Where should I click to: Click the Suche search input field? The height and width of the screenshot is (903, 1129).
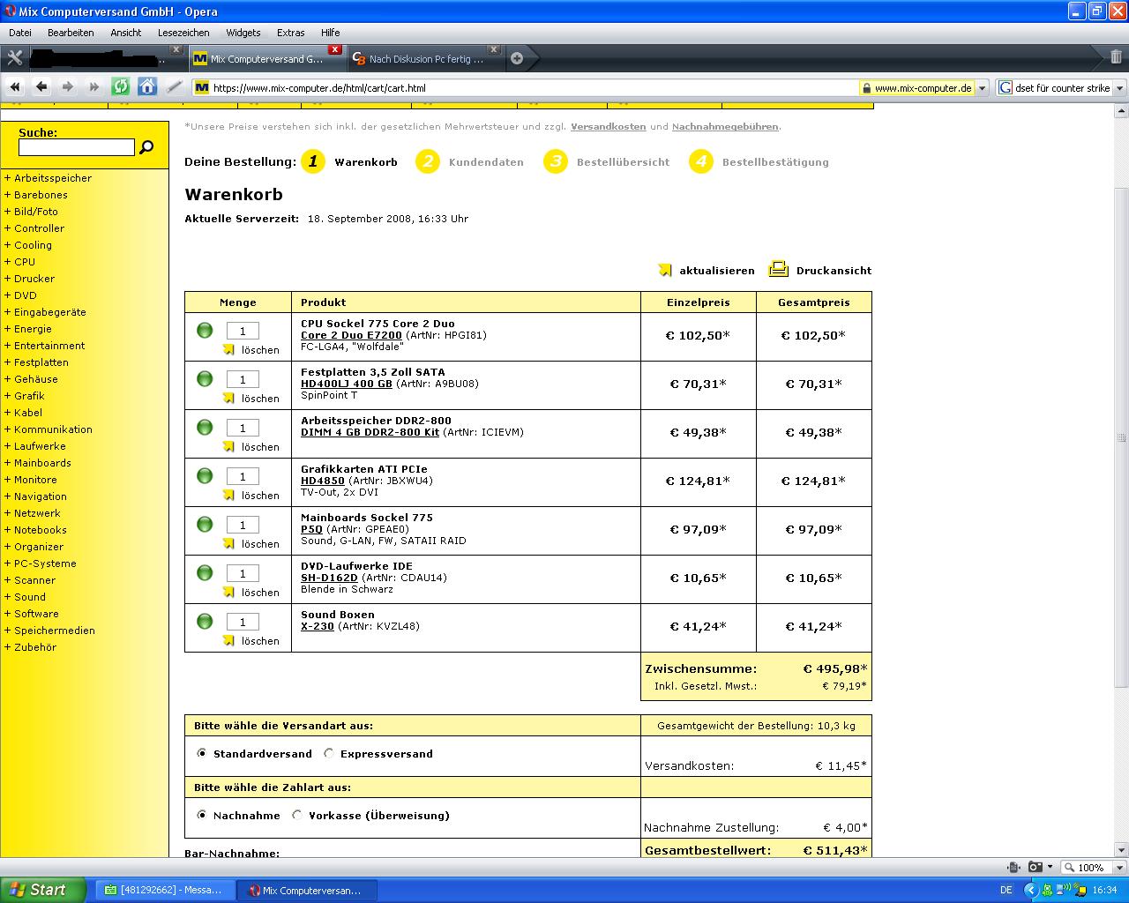(x=77, y=147)
